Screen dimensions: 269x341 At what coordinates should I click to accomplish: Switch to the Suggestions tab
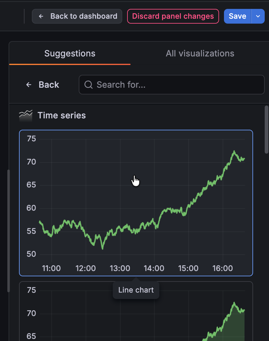tap(70, 53)
